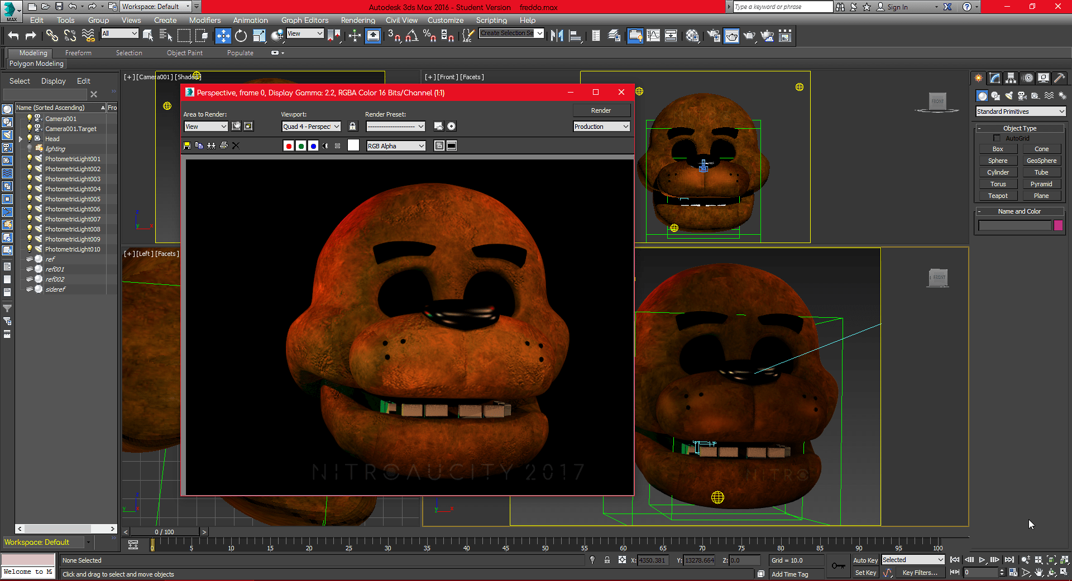The width and height of the screenshot is (1072, 581).
Task: Open the Area to Render dropdown
Action: pos(205,127)
